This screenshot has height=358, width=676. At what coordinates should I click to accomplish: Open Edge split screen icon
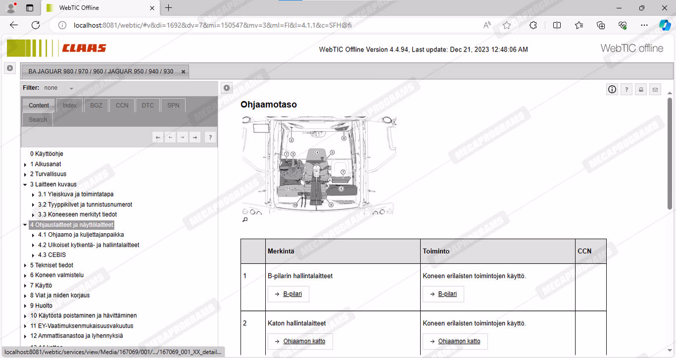tap(557, 25)
